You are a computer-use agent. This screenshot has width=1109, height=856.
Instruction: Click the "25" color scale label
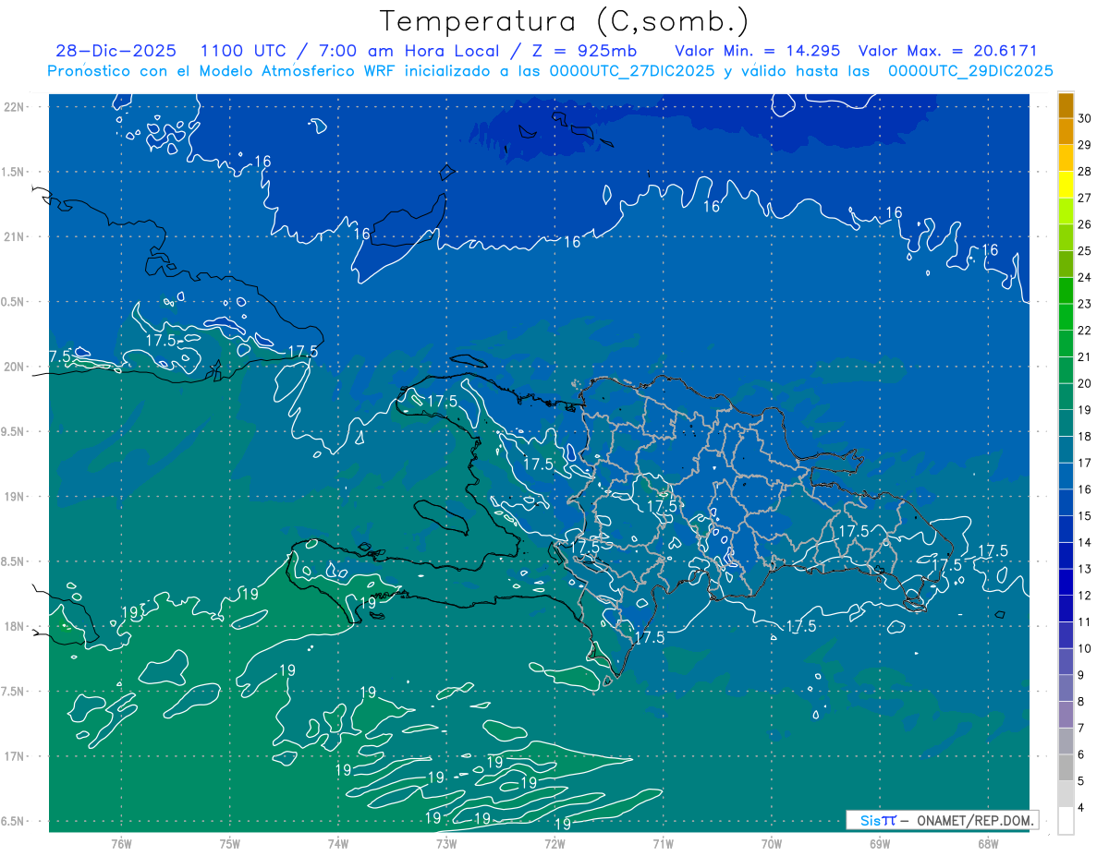click(x=1084, y=251)
